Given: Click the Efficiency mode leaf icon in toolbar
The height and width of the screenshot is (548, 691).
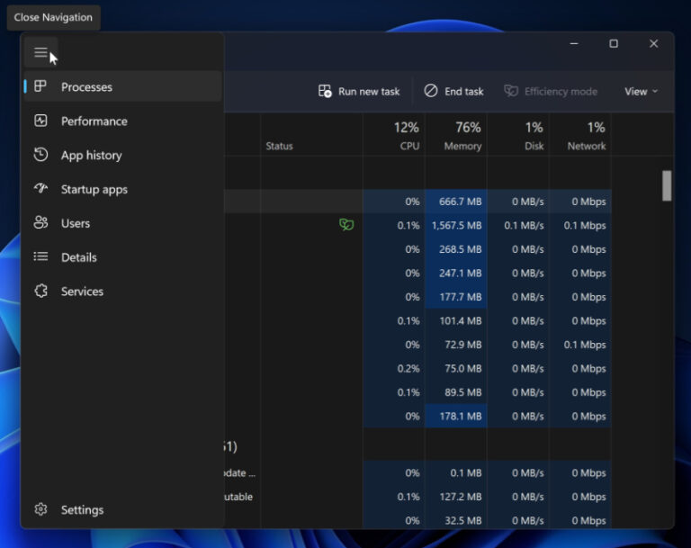Looking at the screenshot, I should [511, 91].
